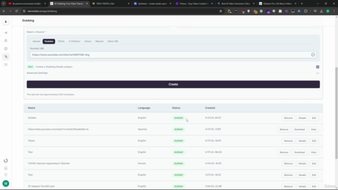Click the green W profile avatar
Screen dimensions: 338x190
[x=6, y=184]
